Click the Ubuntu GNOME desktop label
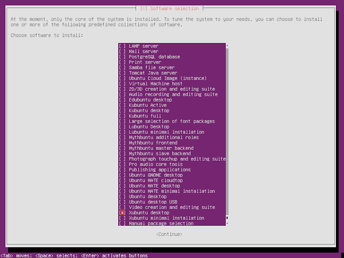The height and width of the screenshot is (258, 344). tap(155, 175)
